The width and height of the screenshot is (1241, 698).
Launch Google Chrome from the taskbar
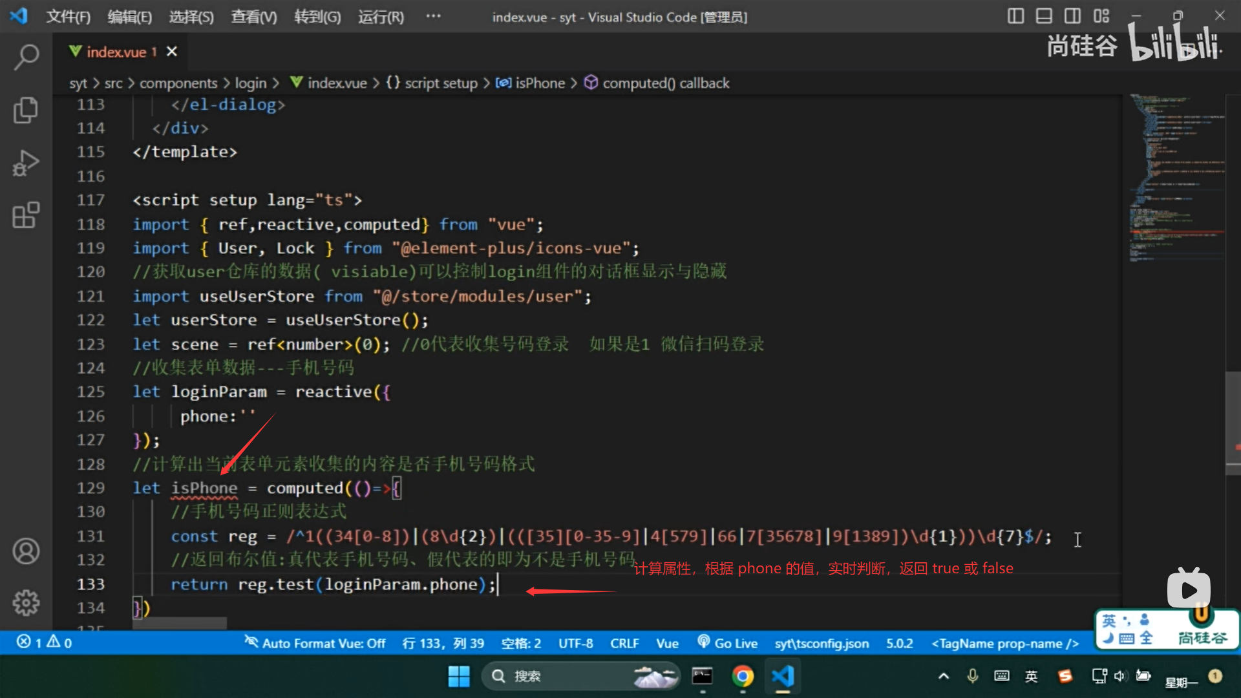[x=743, y=676]
